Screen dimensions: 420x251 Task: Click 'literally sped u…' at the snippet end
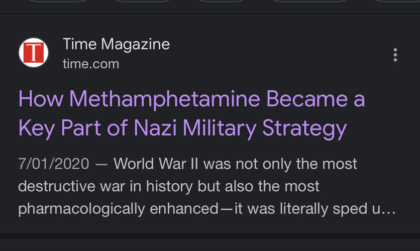(338, 209)
